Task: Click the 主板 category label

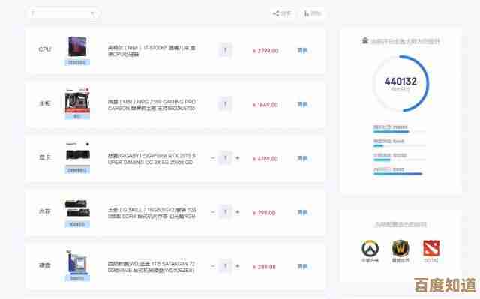Action: click(45, 103)
